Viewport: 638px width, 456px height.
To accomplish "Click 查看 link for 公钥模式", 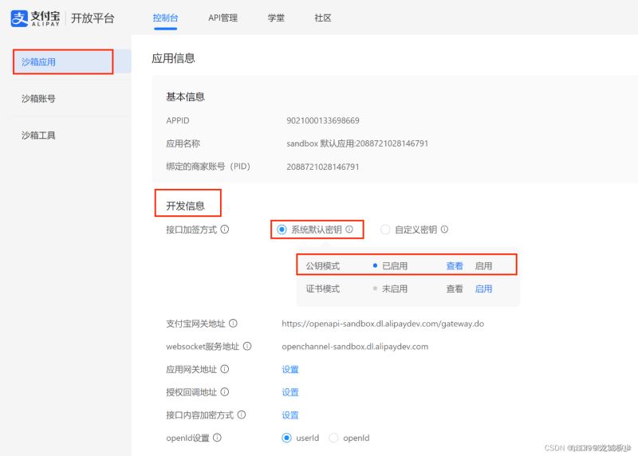I will [455, 266].
